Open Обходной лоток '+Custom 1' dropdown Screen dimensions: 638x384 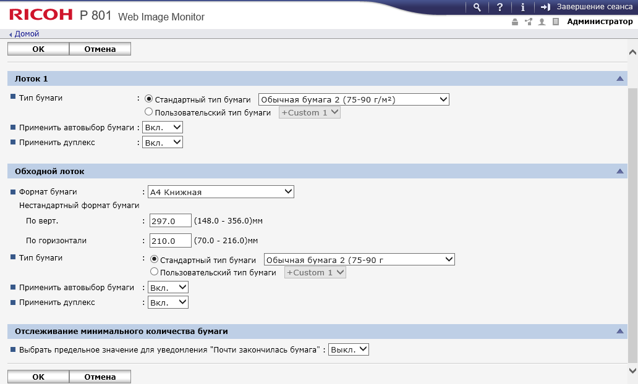click(x=315, y=272)
